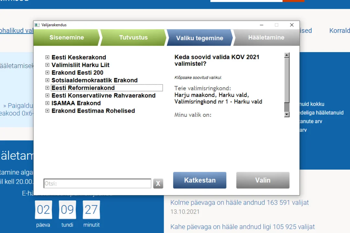Expand the Erakond Eesti 200 node
The height and width of the screenshot is (233, 350).
click(47, 72)
